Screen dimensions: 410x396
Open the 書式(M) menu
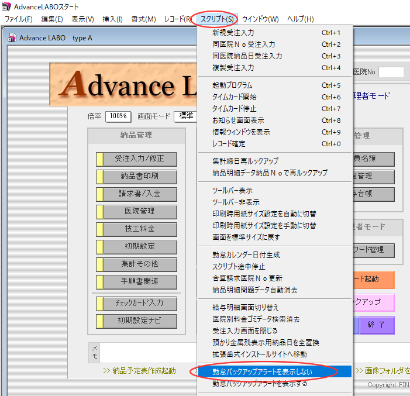143,19
